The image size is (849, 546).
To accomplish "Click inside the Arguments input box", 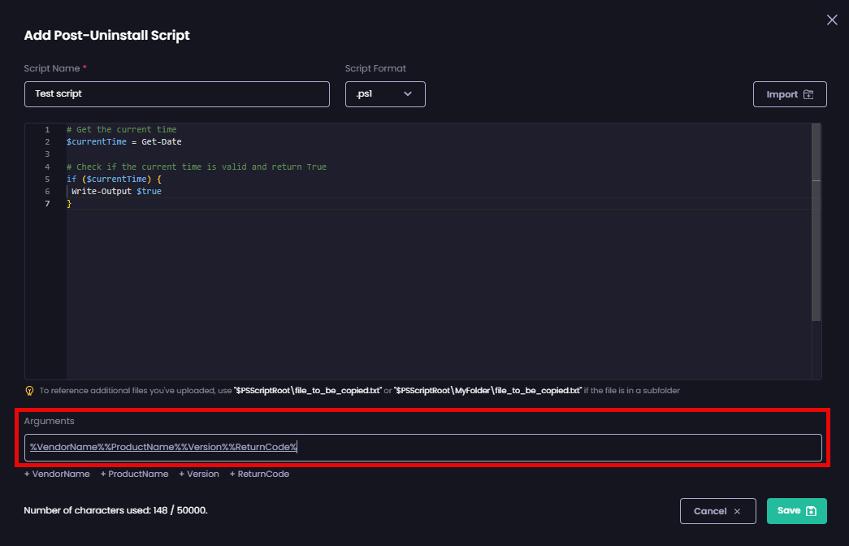I will [x=422, y=447].
